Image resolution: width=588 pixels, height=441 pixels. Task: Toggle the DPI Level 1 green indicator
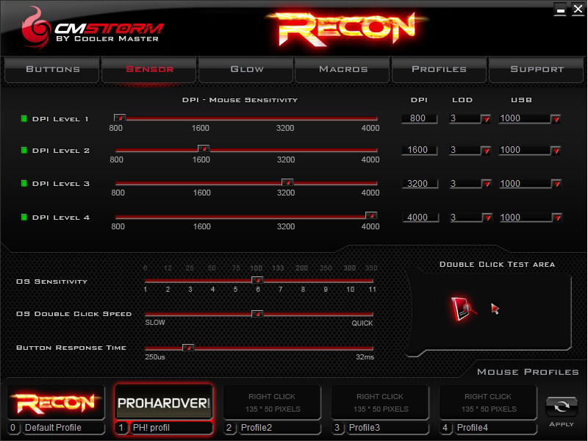pyautogui.click(x=24, y=119)
